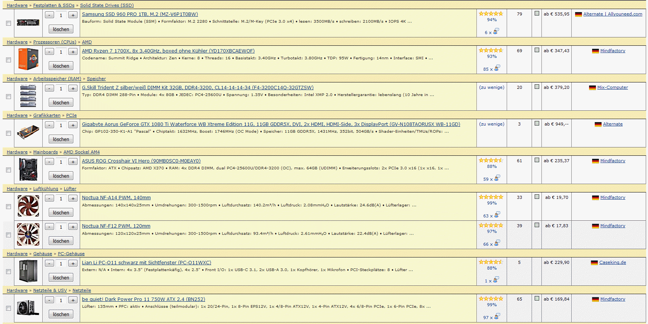
Task: Click star rating of Lian Li case
Action: (491, 262)
